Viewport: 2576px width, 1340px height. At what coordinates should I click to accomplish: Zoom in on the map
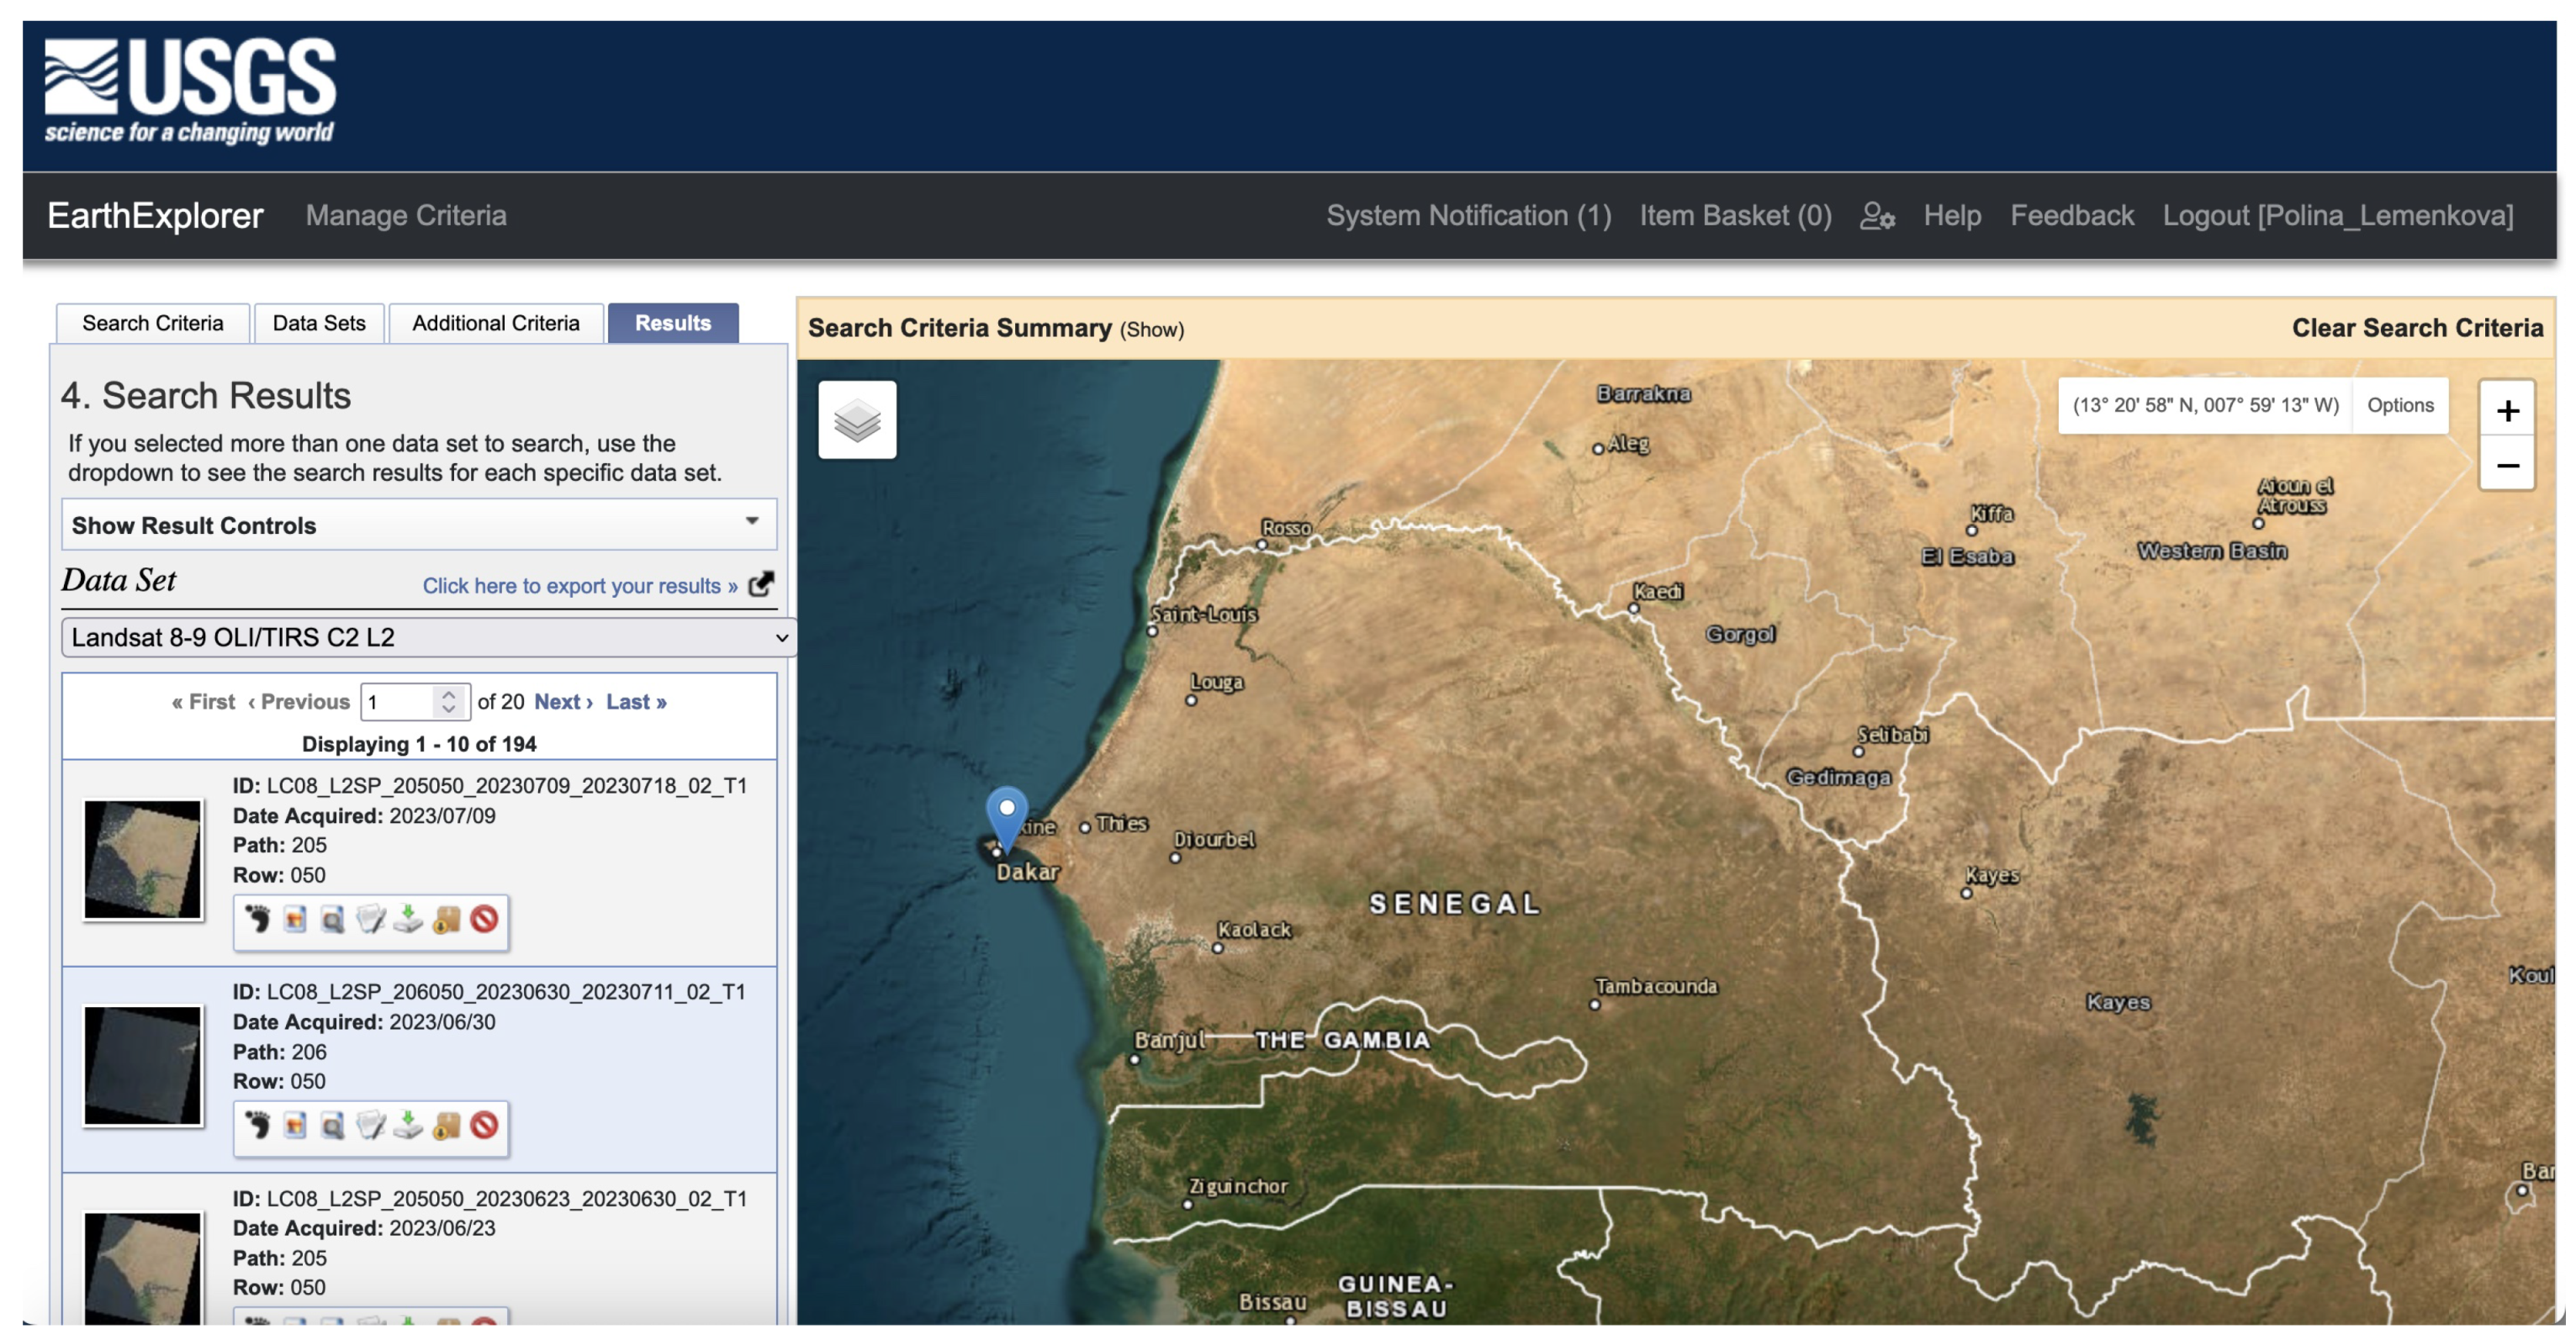2506,411
